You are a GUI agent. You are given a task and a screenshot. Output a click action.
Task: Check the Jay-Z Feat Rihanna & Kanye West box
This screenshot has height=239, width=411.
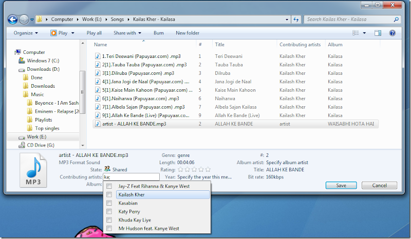[x=109, y=186]
